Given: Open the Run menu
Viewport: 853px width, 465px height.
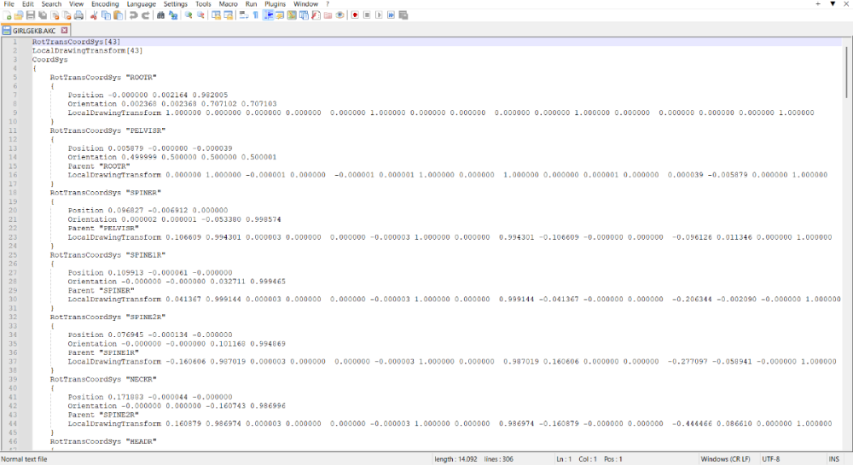Looking at the screenshot, I should tap(251, 3).
